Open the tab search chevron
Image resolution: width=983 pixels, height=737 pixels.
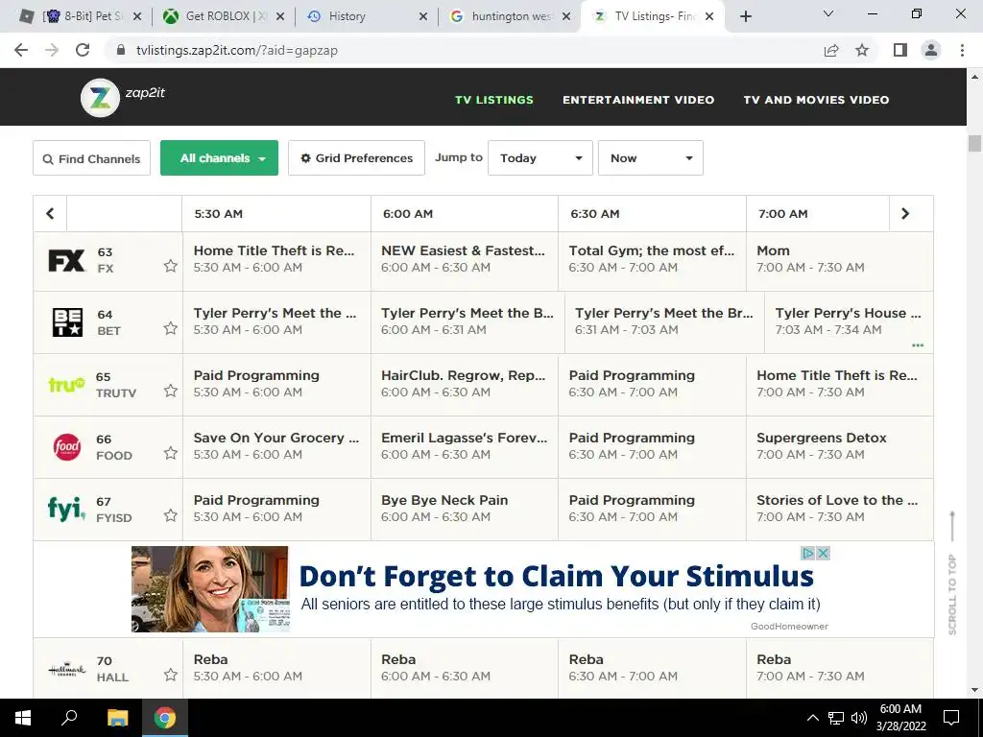(x=828, y=13)
